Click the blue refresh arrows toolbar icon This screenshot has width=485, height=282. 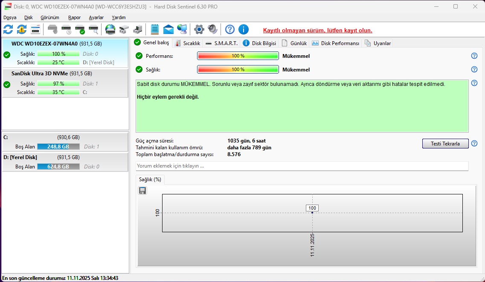pos(8,29)
